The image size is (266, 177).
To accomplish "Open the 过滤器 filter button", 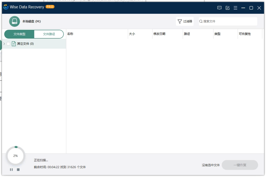I will [185, 21].
